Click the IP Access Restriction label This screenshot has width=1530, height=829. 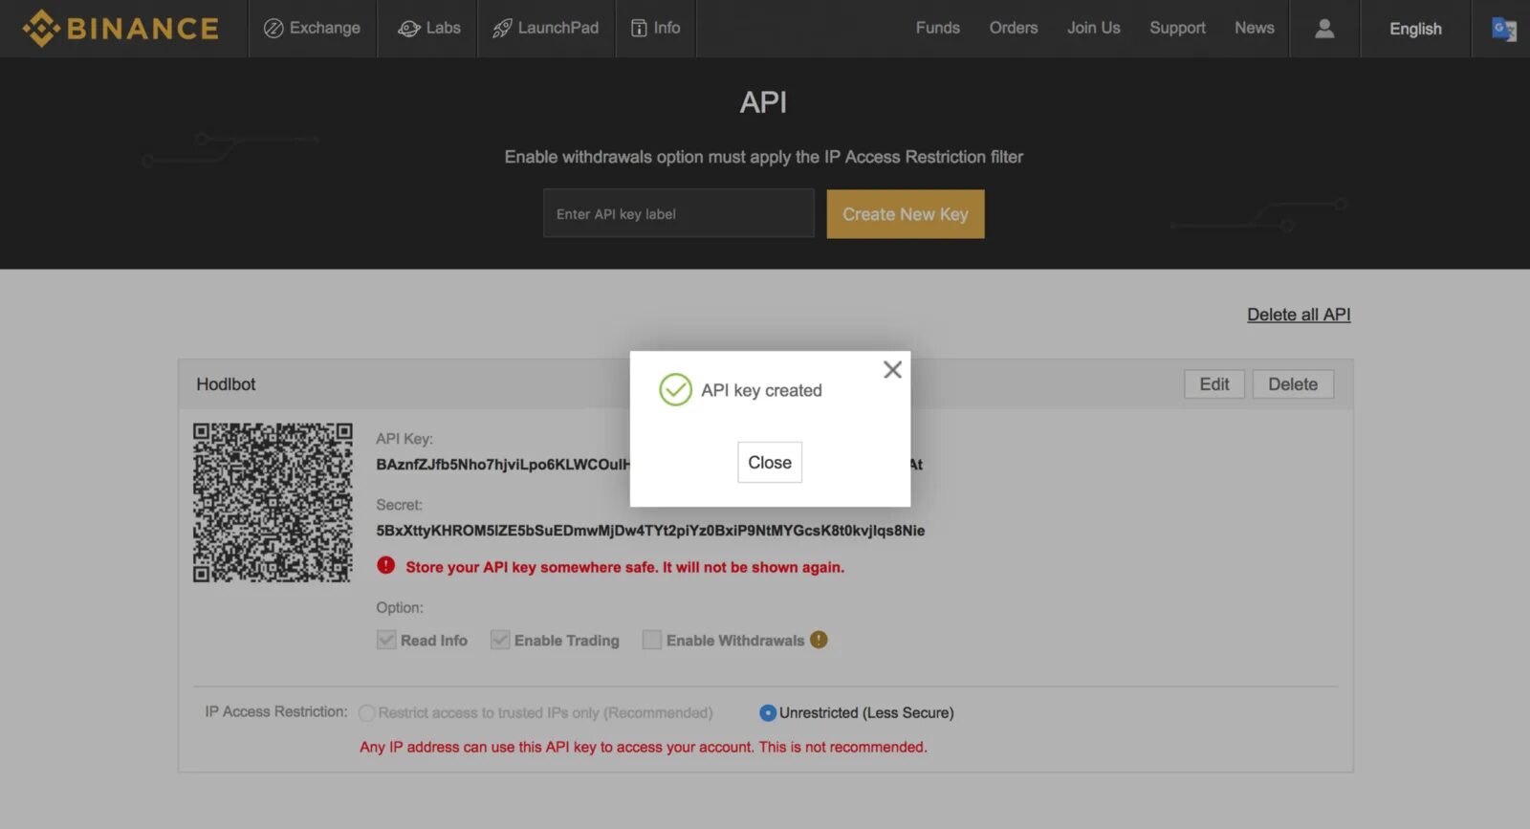click(276, 711)
